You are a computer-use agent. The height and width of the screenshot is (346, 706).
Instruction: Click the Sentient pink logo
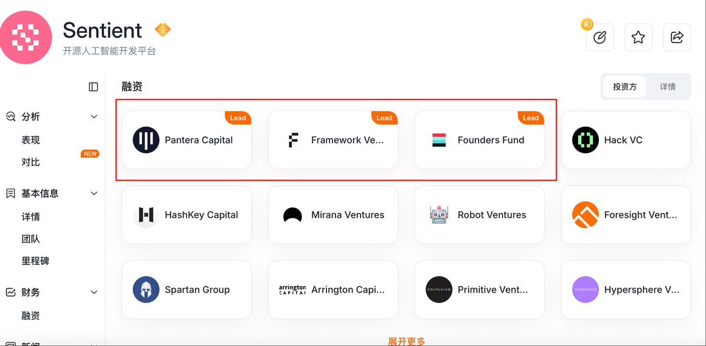[x=25, y=36]
